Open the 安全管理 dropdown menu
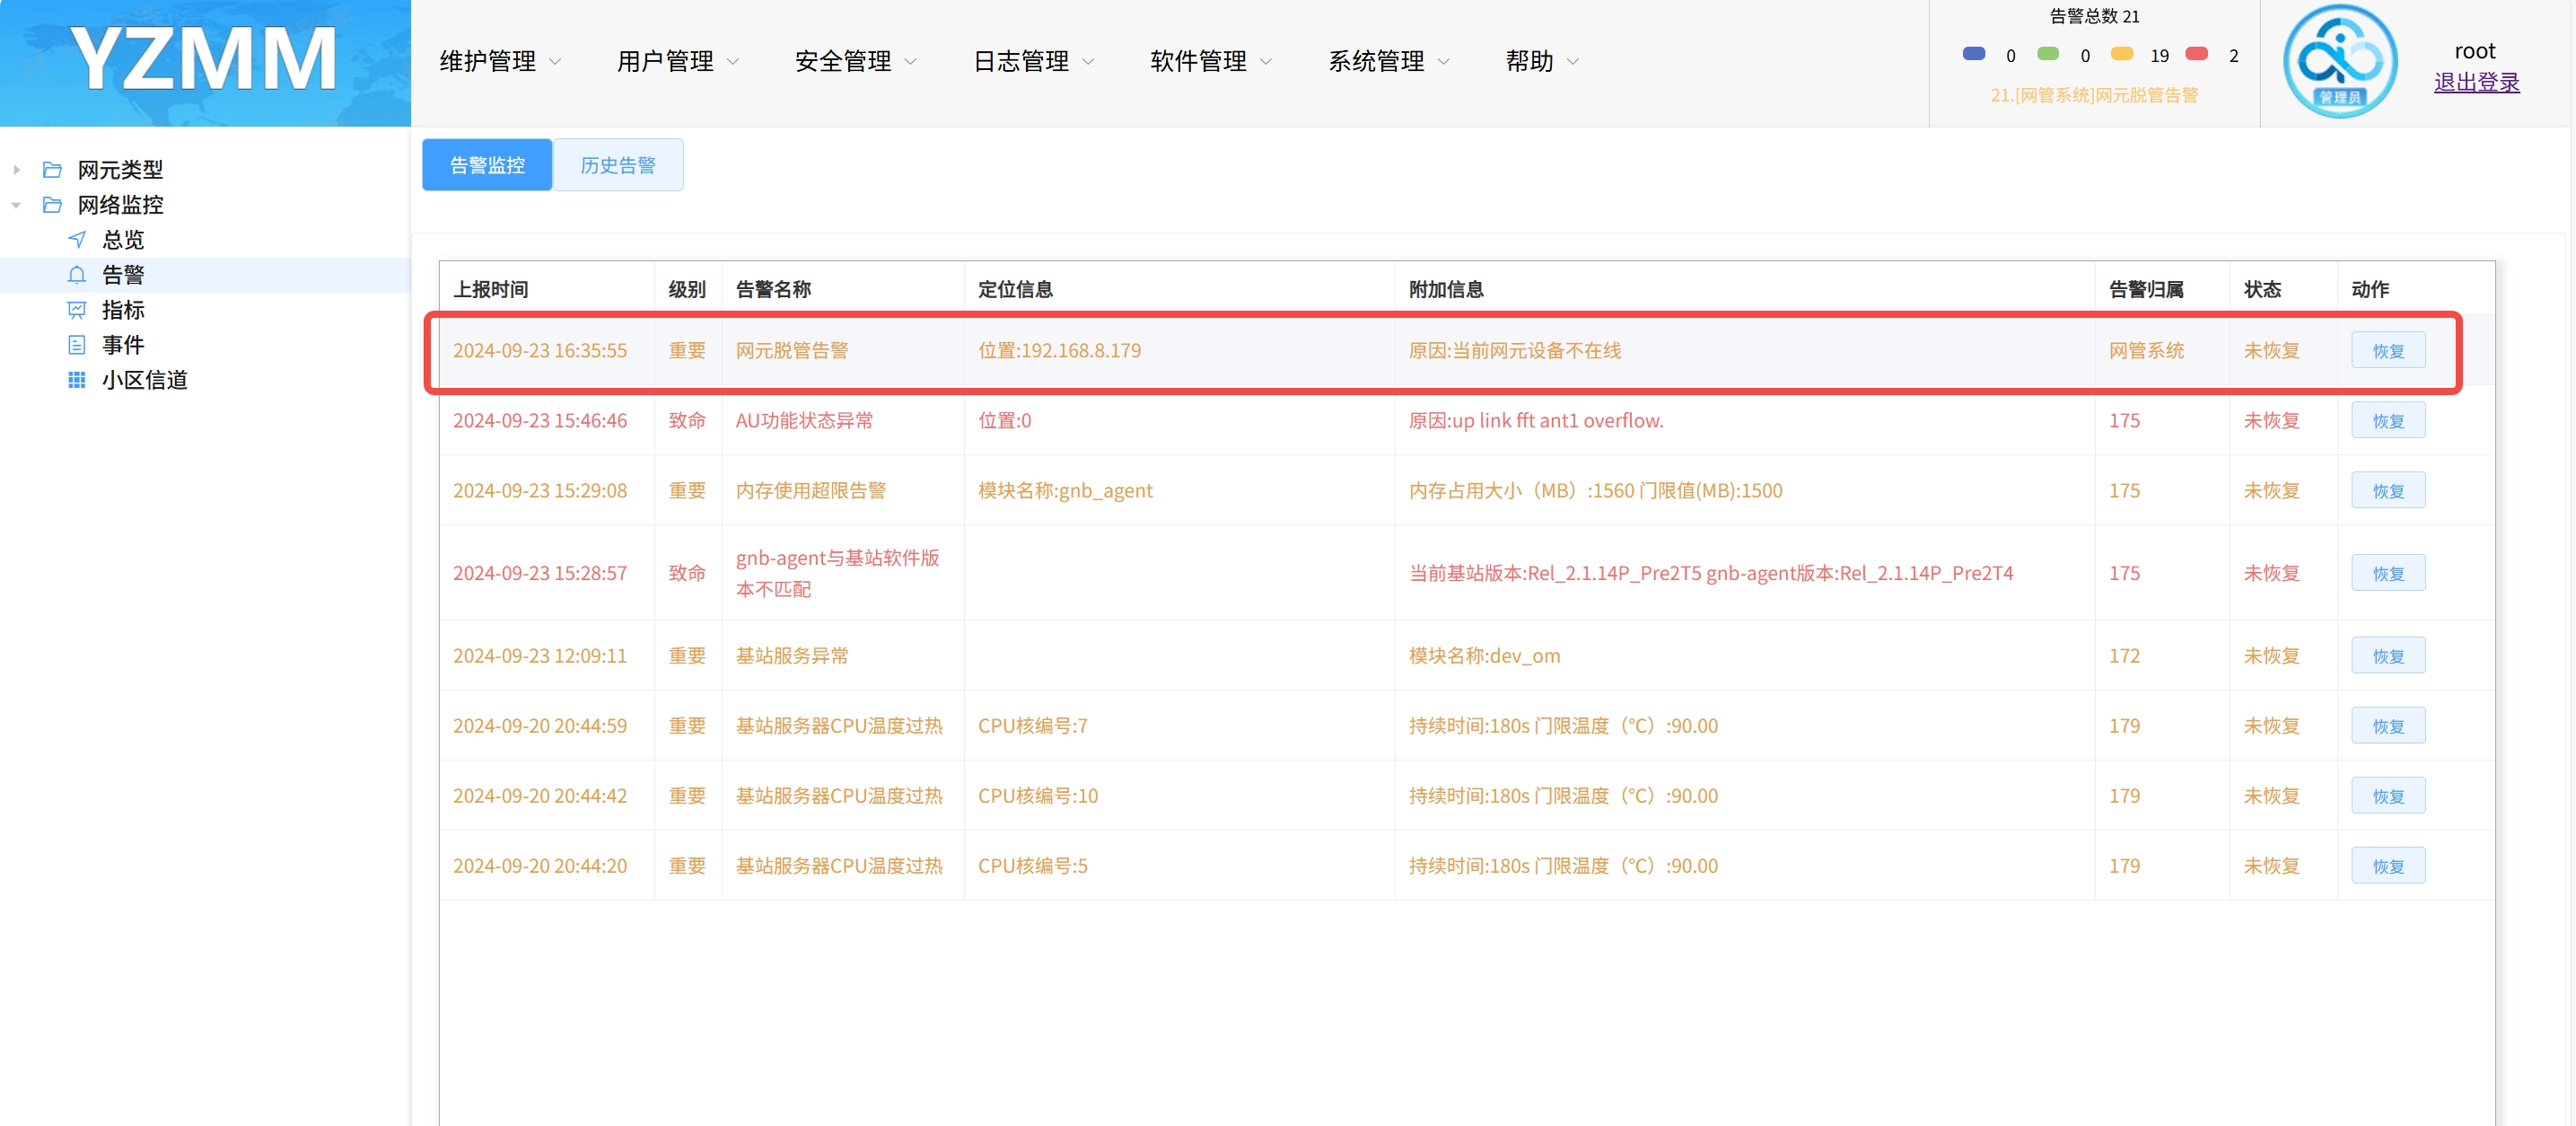Image resolution: width=2576 pixels, height=1126 pixels. coord(856,61)
